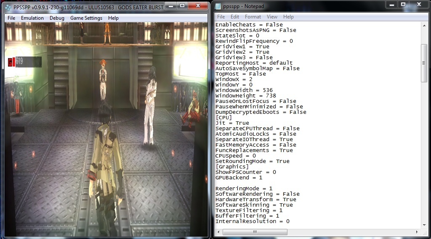Close the PPSSPP emulator window
431x239 pixels.
tap(197, 6)
